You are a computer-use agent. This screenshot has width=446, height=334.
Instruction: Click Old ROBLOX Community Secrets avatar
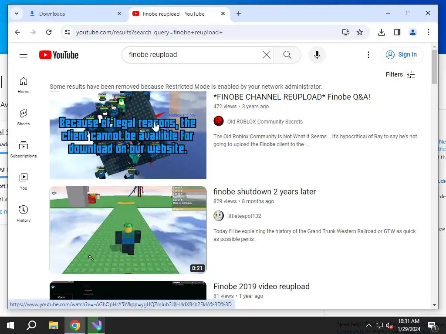tap(219, 121)
